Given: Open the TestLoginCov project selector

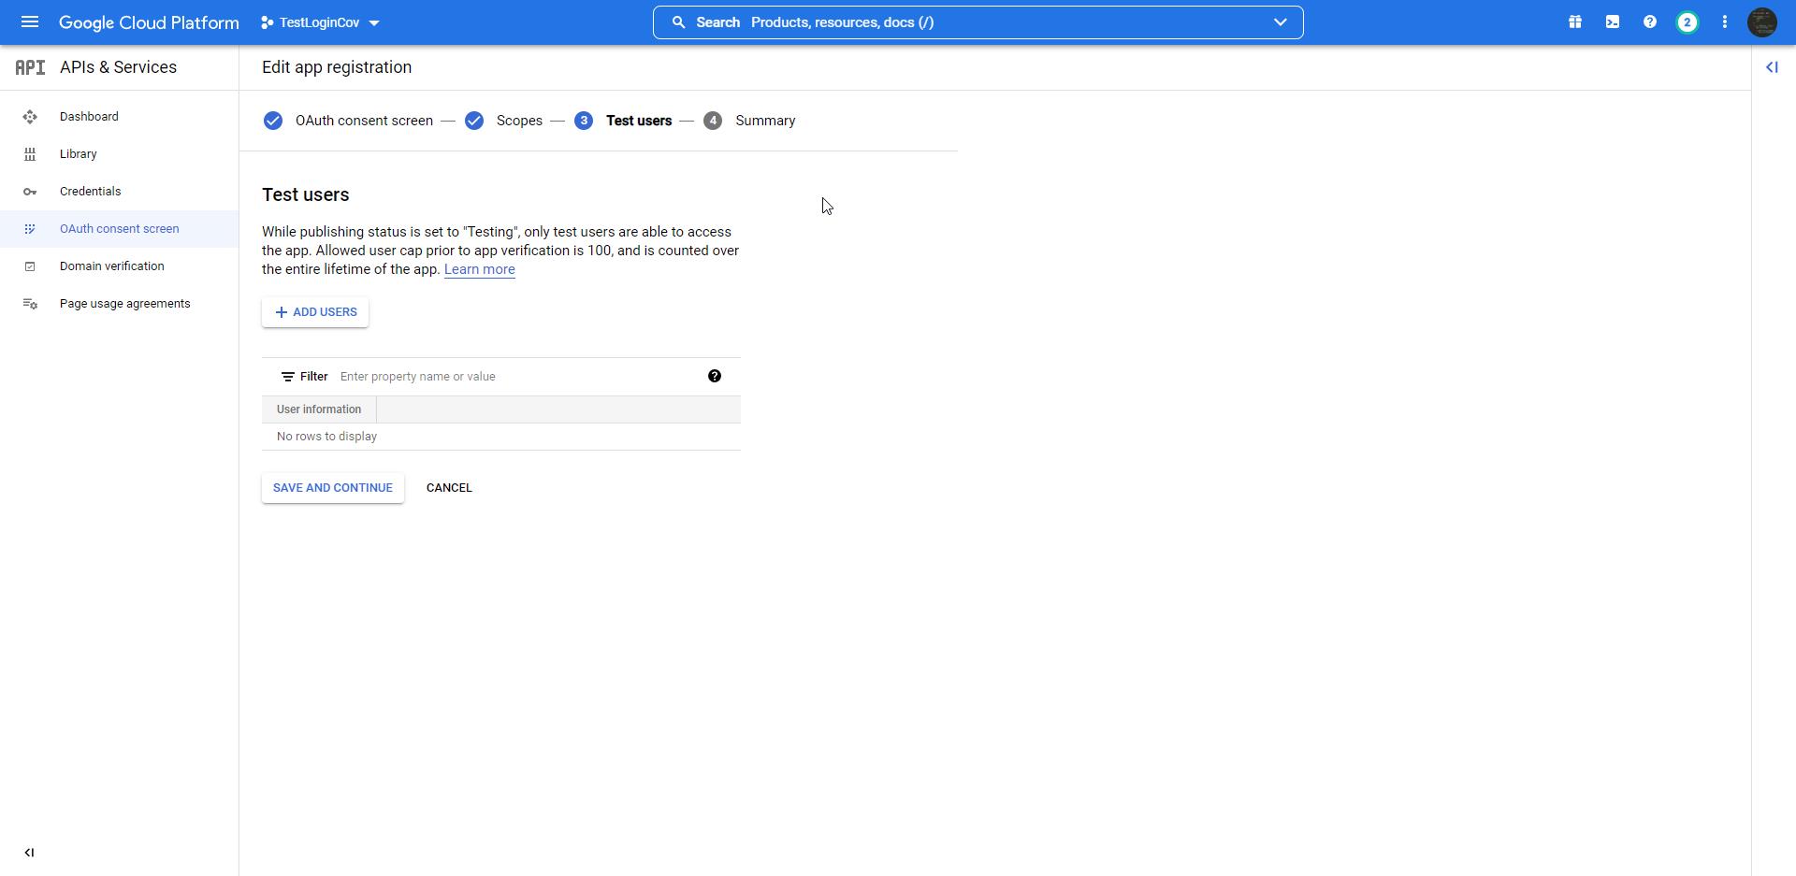Looking at the screenshot, I should point(321,22).
